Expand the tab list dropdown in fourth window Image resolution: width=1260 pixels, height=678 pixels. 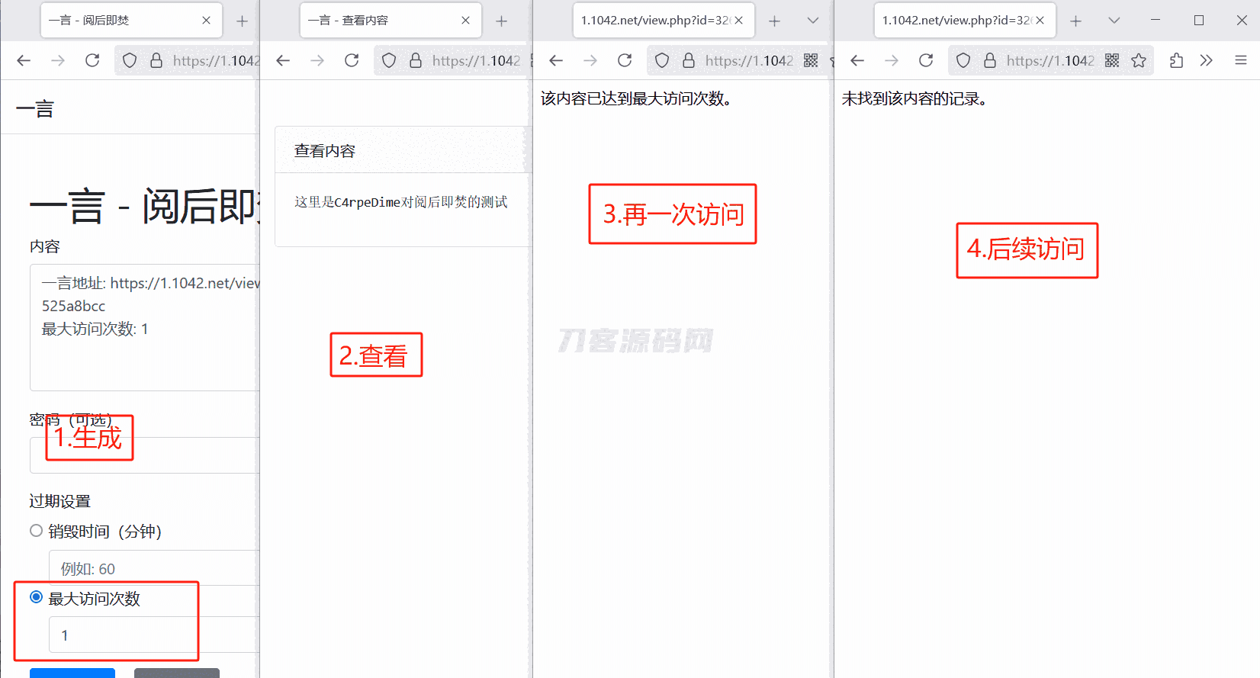point(1114,21)
